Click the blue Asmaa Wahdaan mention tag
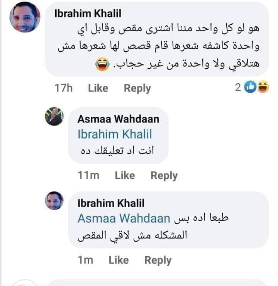The width and height of the screenshot is (278, 286). [x=124, y=218]
